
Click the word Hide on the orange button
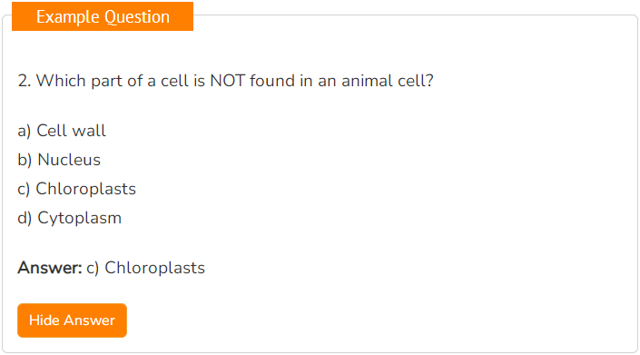[44, 320]
